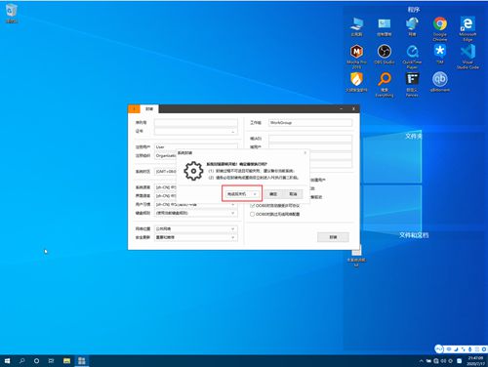Image resolution: width=488 pixels, height=367 pixels.
Task: Open the orange shield security app icon
Action: [356, 82]
